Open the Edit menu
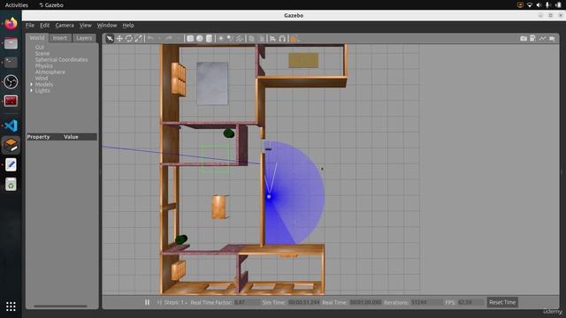 pyautogui.click(x=45, y=26)
